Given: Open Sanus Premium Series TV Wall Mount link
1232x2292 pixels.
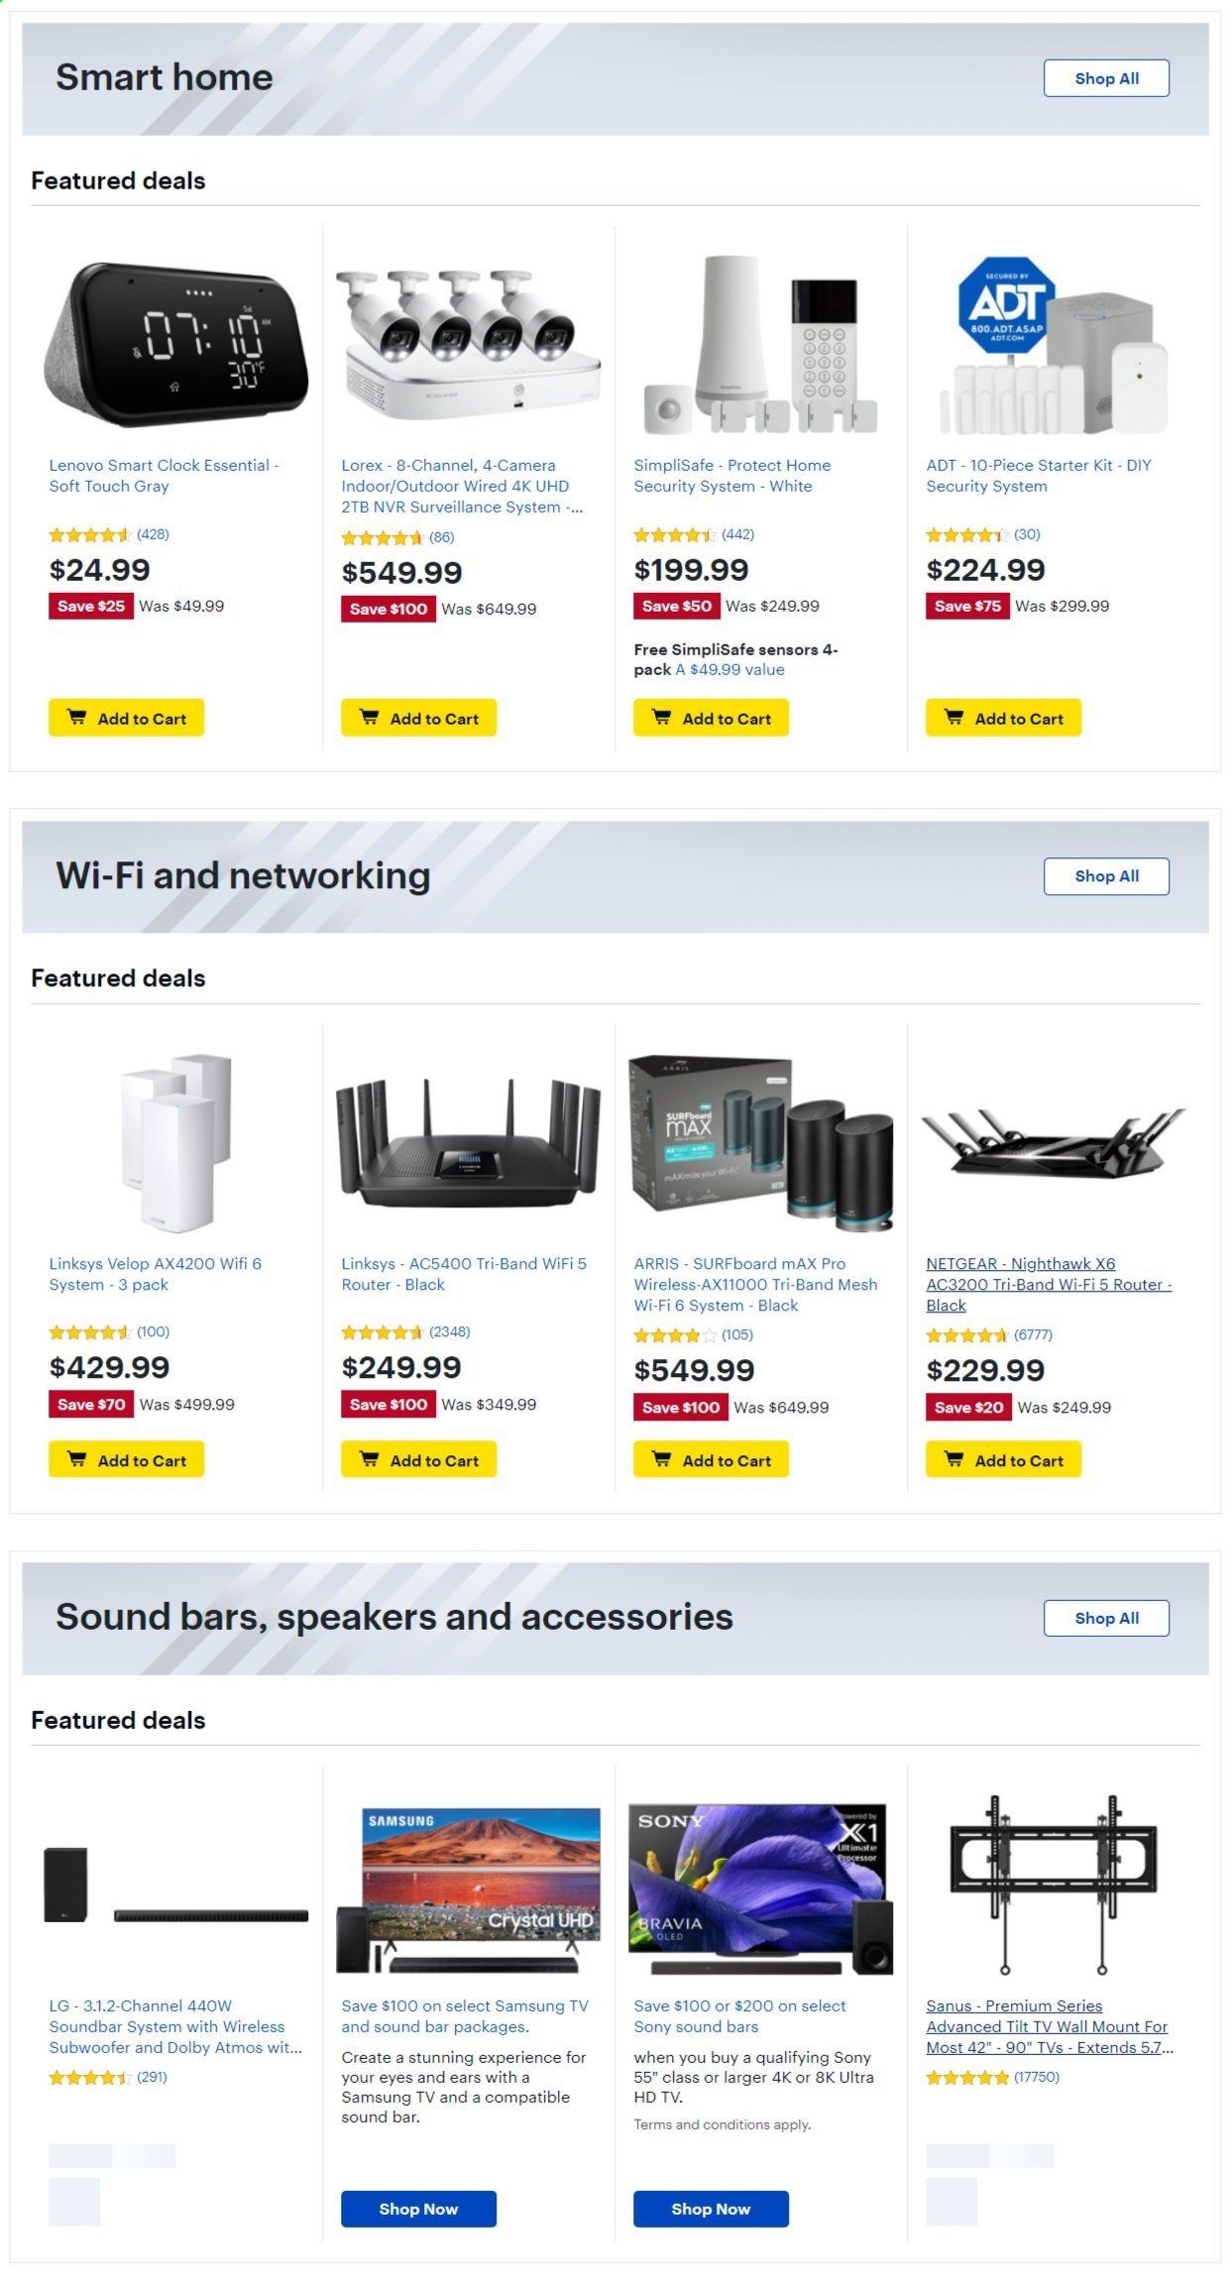Looking at the screenshot, I should 1049,2026.
